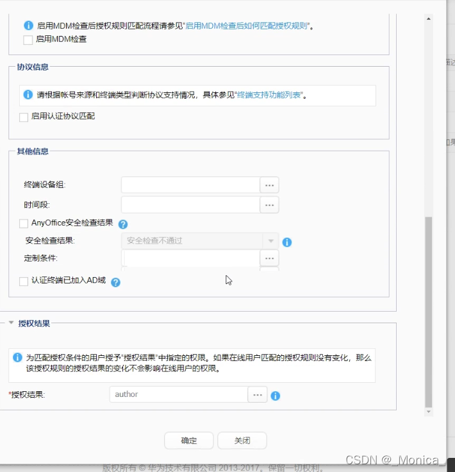Click the info icon beside the author field
455x472 pixels.
pos(275,396)
